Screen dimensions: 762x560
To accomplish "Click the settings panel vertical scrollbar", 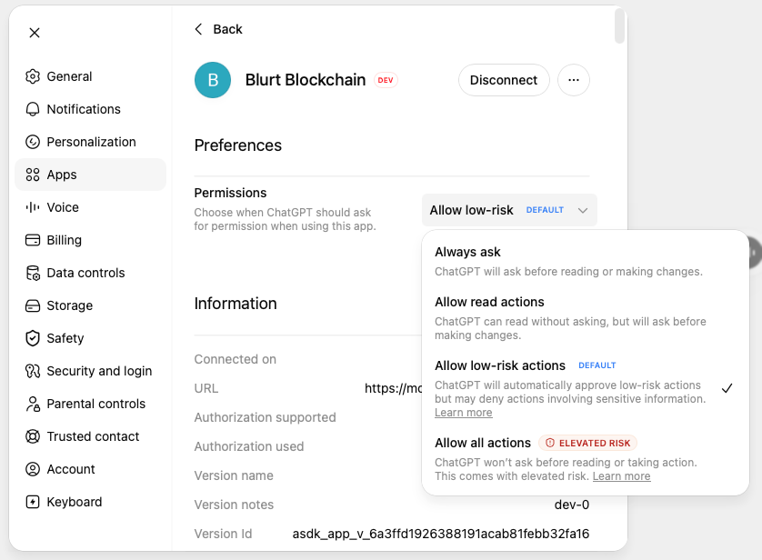I will click(x=619, y=25).
